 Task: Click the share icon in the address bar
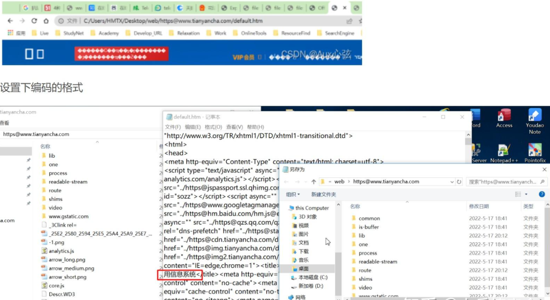point(349,21)
